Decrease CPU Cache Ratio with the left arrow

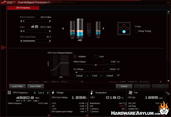click(x=21, y=41)
